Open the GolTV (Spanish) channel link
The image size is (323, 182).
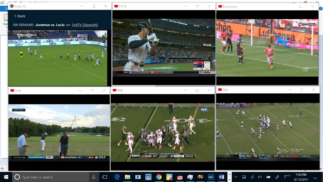click(85, 25)
